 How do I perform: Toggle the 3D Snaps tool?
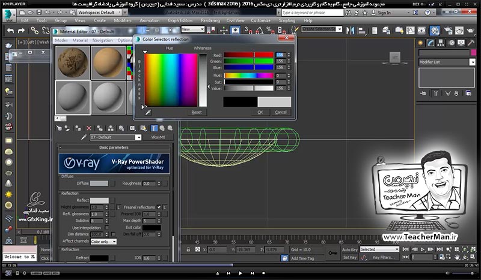248,30
